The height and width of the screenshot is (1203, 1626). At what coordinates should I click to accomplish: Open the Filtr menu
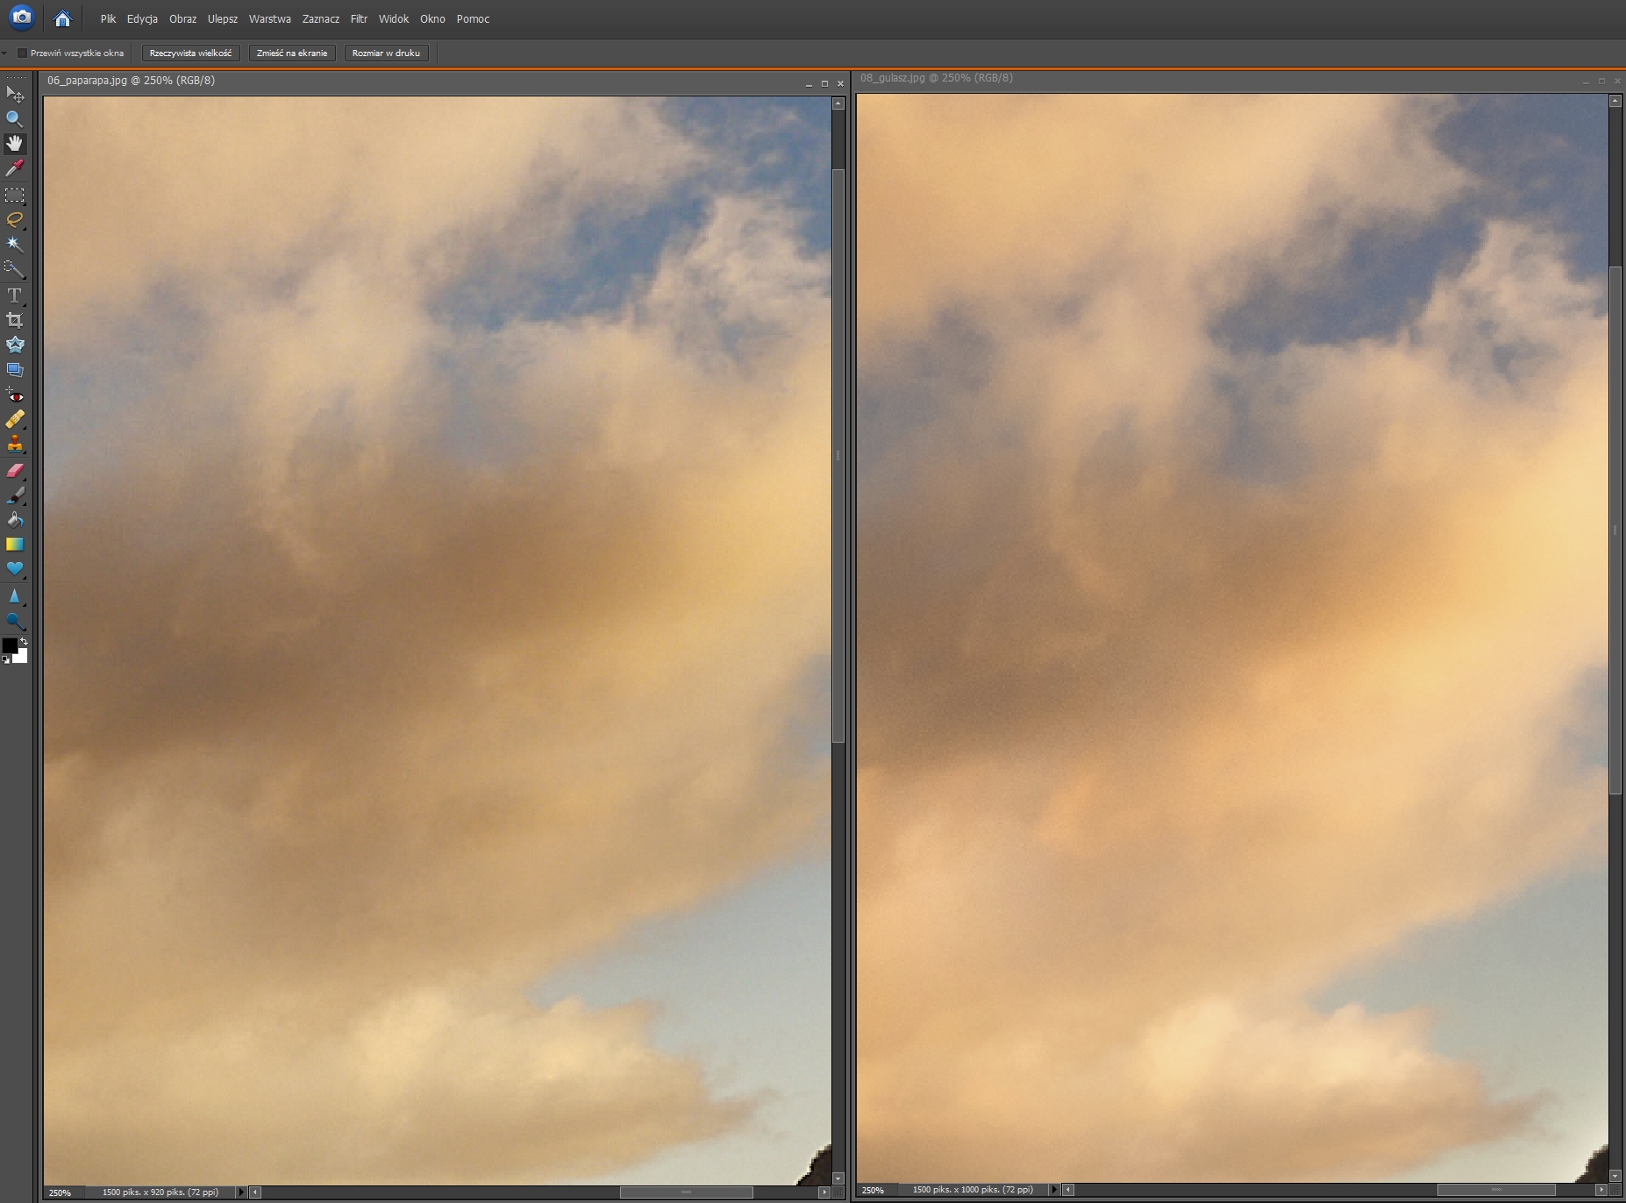point(359,19)
